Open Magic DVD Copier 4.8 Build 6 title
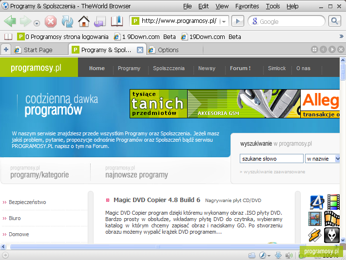 coord(157,200)
